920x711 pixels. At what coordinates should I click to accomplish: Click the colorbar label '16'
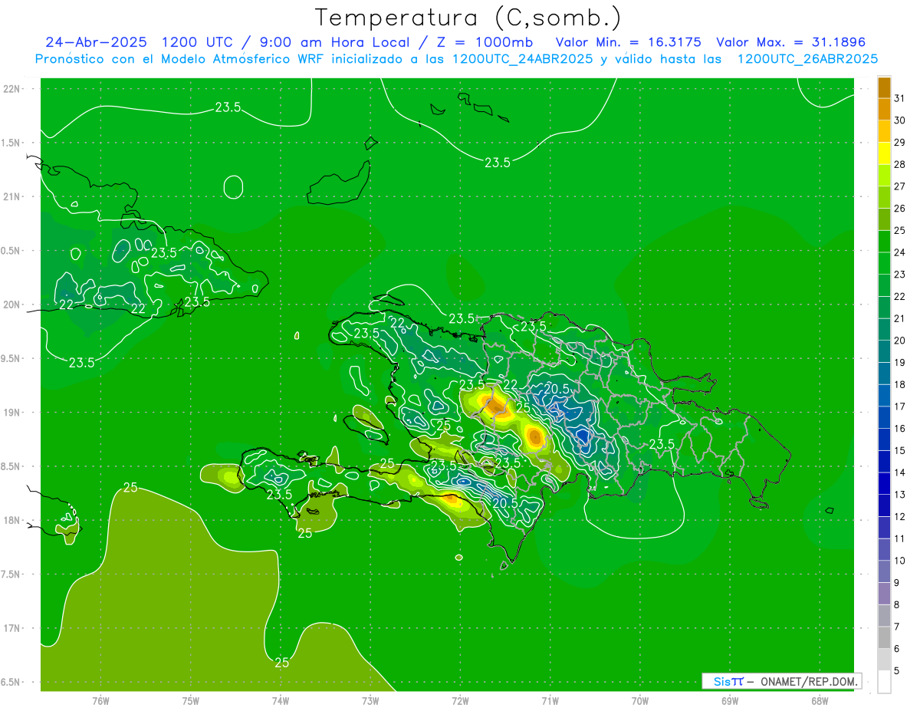click(x=899, y=429)
